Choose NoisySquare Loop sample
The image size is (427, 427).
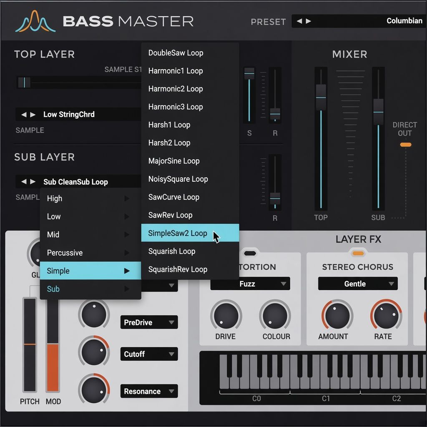pyautogui.click(x=190, y=179)
